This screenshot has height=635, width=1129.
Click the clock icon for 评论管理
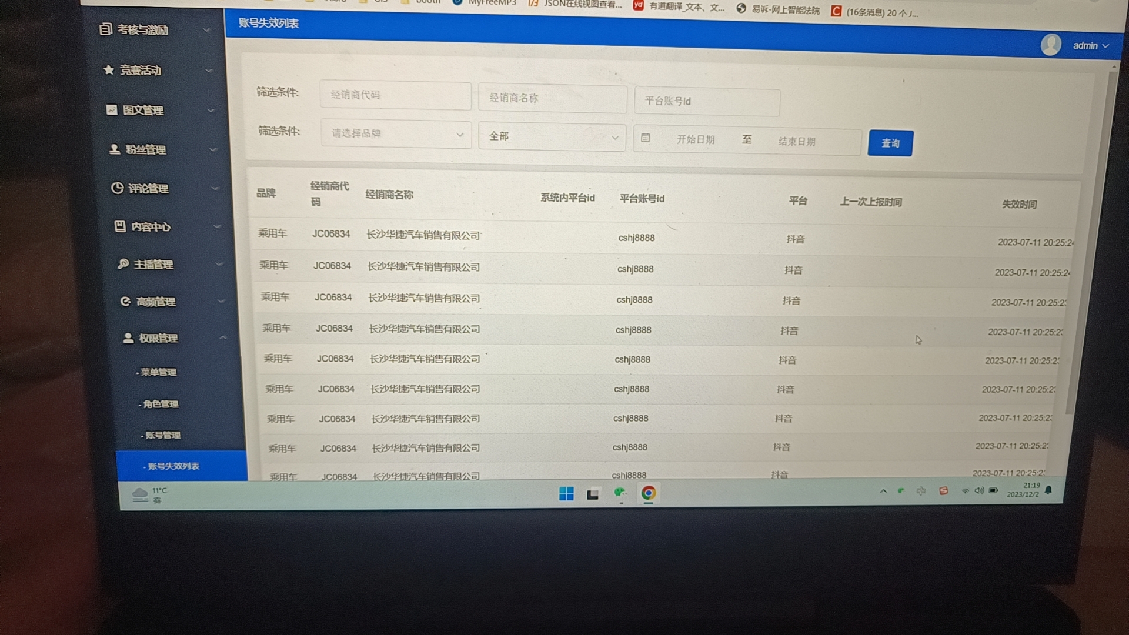[118, 188]
